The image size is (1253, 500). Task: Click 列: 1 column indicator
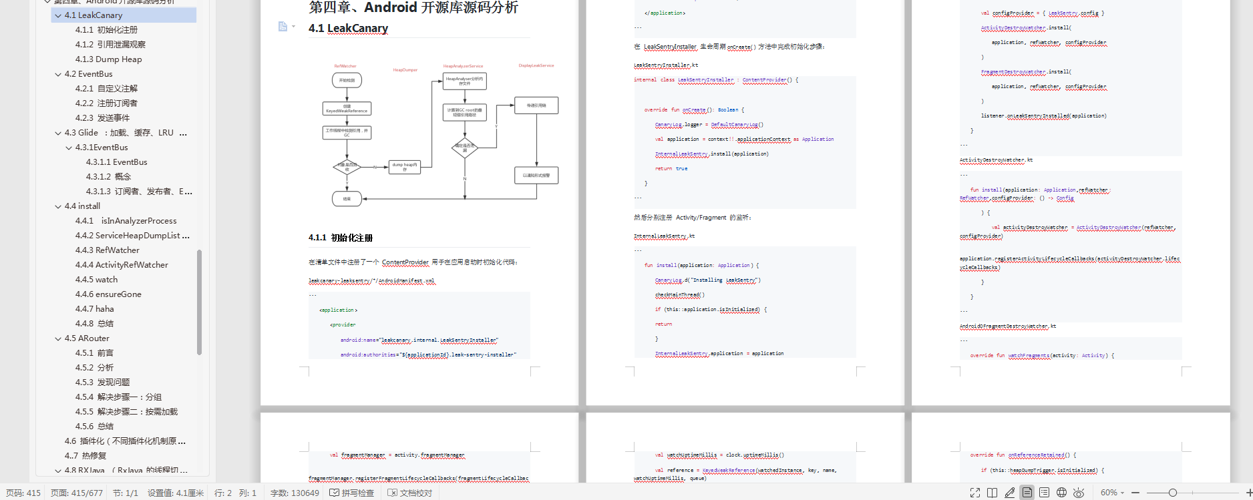point(248,493)
